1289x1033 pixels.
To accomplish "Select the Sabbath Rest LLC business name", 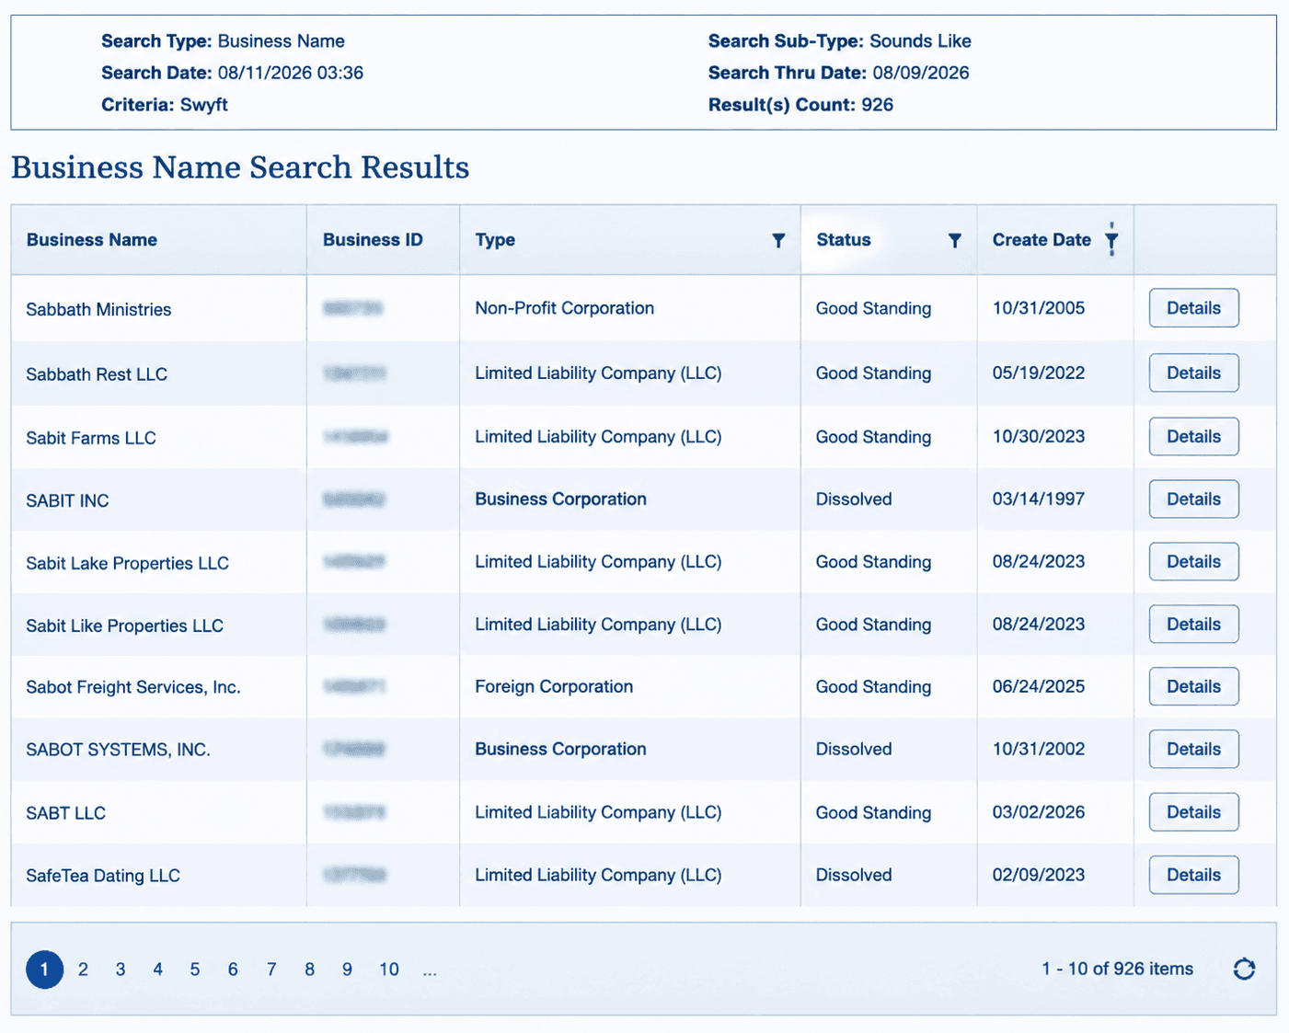I will [97, 374].
